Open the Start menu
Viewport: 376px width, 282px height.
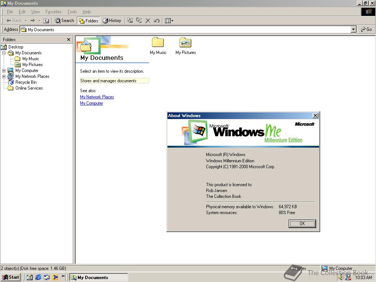click(x=11, y=278)
